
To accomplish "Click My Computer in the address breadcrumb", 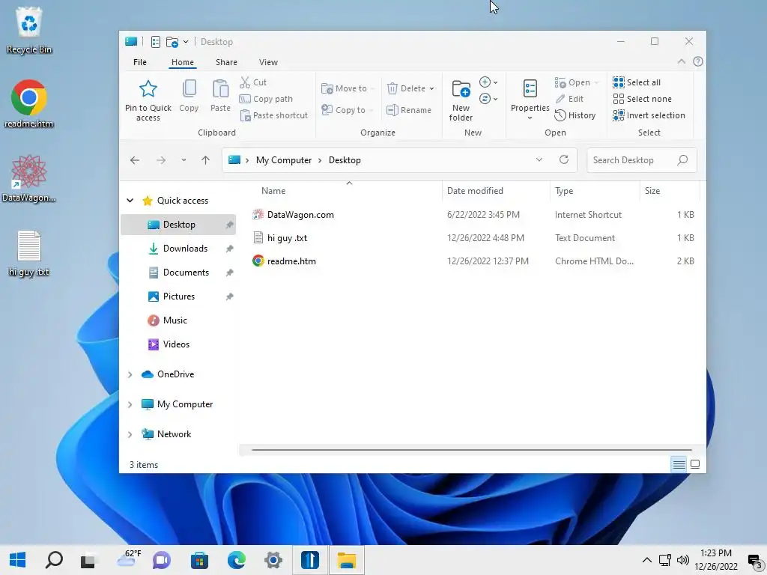I will [284, 160].
